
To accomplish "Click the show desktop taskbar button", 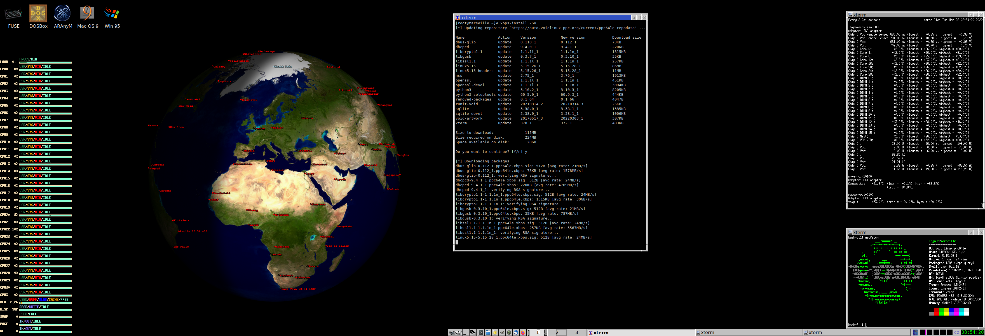I will tap(466, 333).
